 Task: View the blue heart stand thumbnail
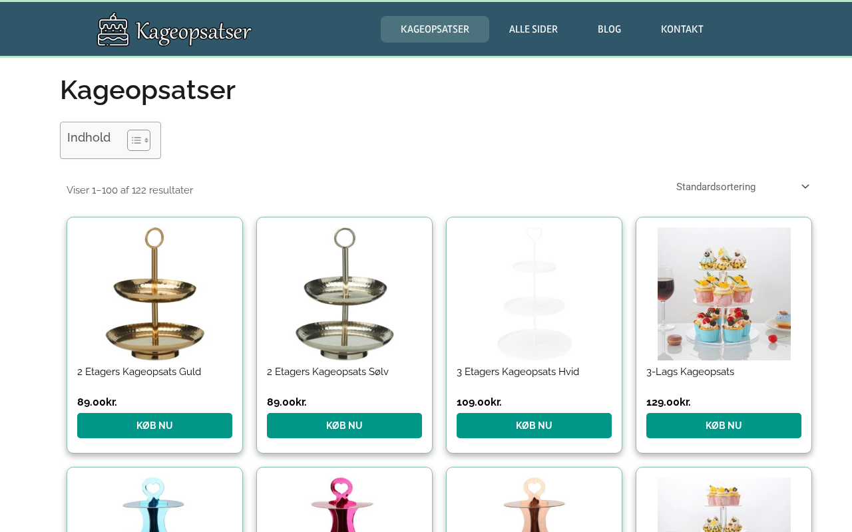[x=154, y=505]
